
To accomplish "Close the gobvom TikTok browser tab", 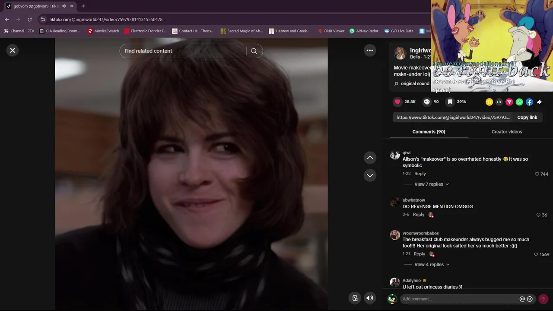I will coord(72,6).
